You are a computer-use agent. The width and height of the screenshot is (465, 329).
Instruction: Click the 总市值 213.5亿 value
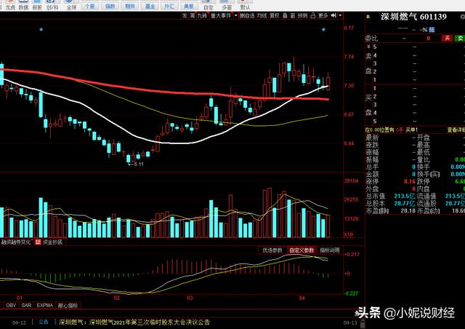pos(405,196)
